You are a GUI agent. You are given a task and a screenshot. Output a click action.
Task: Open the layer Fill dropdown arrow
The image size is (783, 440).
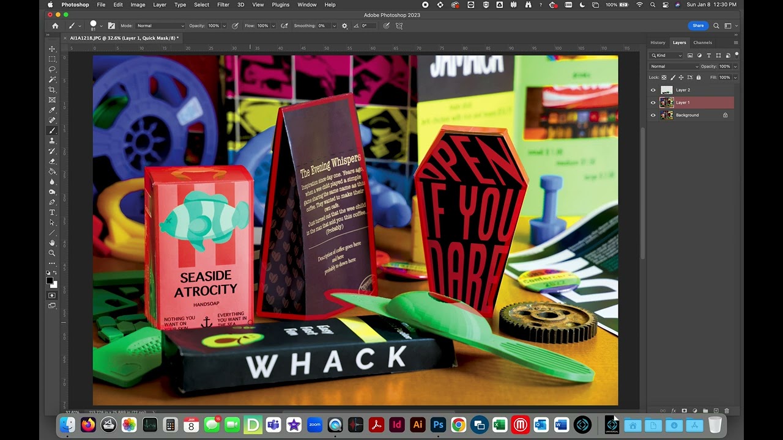tap(735, 78)
